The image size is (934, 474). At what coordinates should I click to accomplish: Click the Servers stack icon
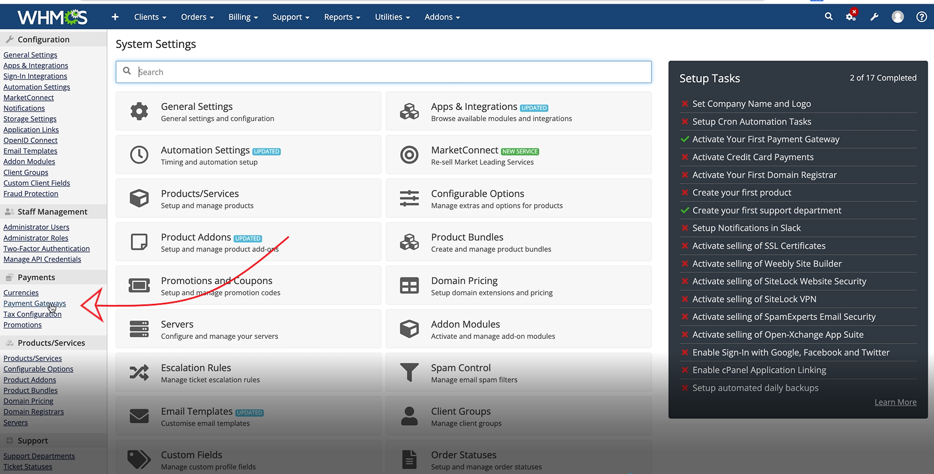(x=139, y=329)
